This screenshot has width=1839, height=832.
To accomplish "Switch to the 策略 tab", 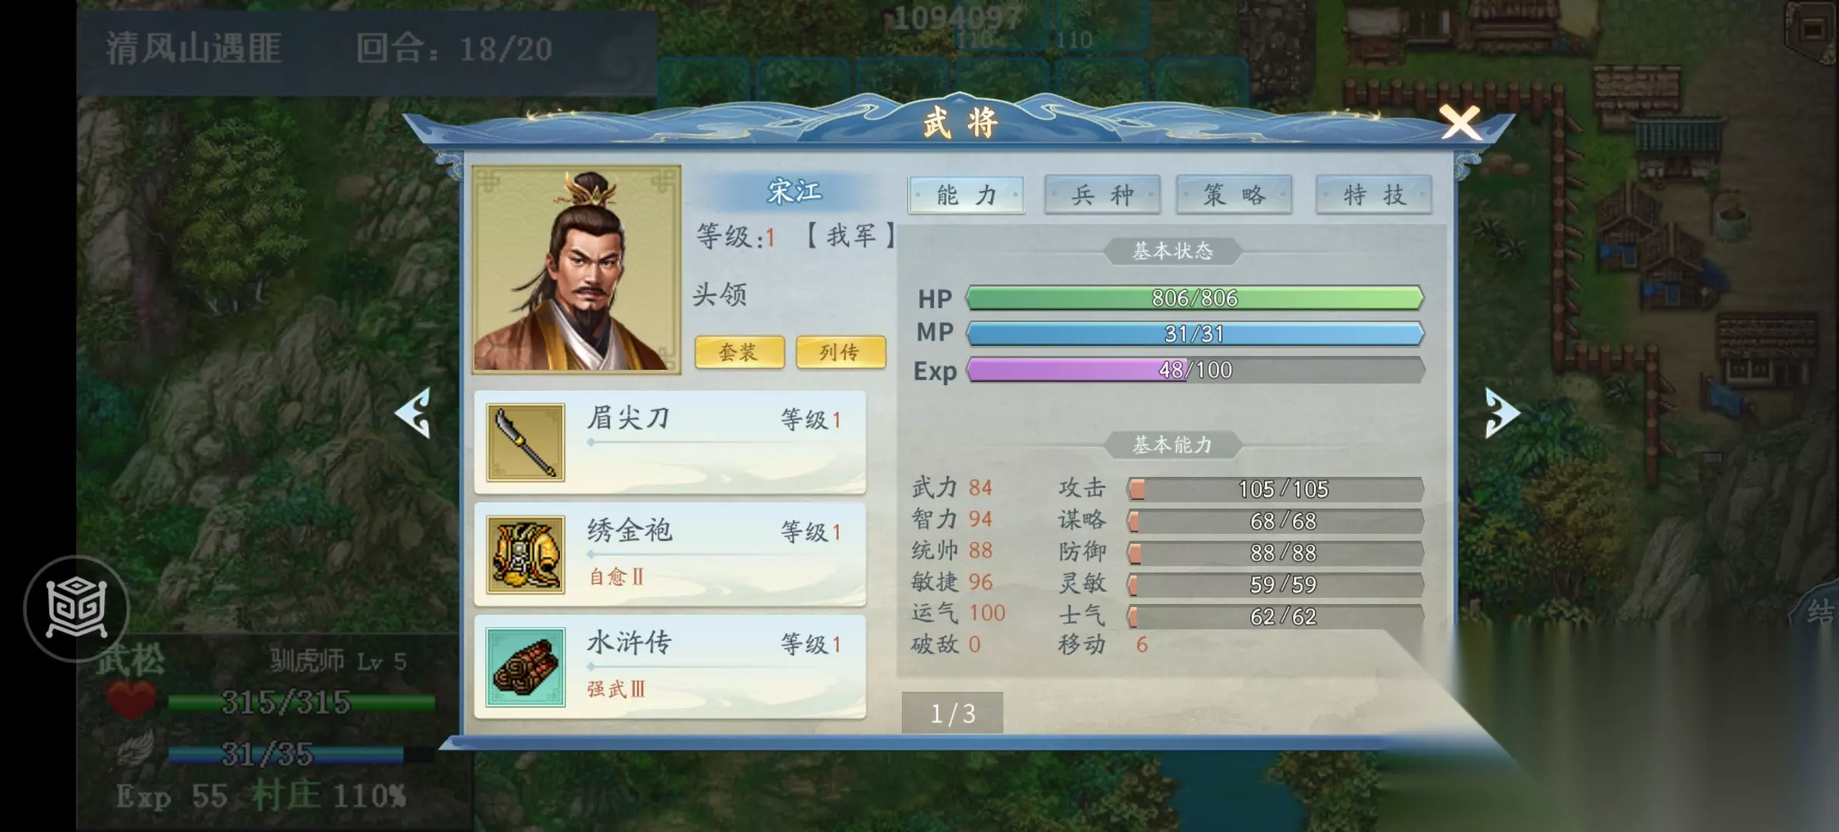I will pyautogui.click(x=1234, y=195).
